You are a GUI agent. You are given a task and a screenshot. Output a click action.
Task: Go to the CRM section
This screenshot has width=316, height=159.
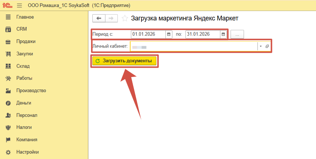pos(21,29)
